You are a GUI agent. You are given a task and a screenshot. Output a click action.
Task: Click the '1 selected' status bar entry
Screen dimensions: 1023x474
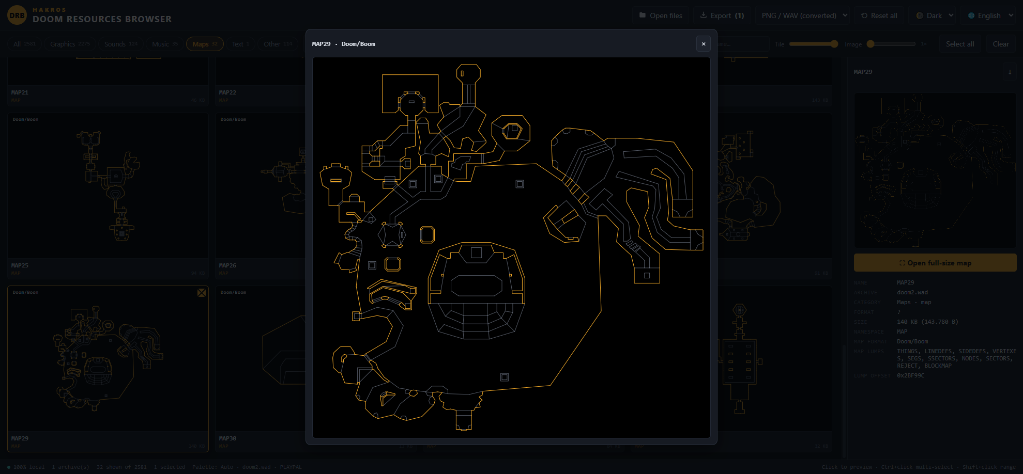(170, 467)
